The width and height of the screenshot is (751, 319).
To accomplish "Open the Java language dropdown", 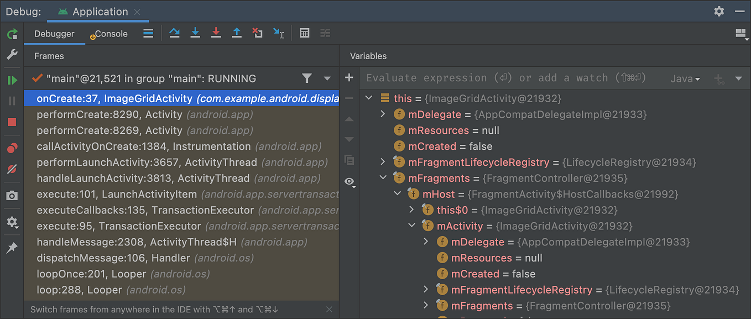I will click(685, 79).
